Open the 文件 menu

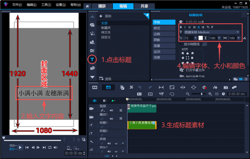click(17, 5)
